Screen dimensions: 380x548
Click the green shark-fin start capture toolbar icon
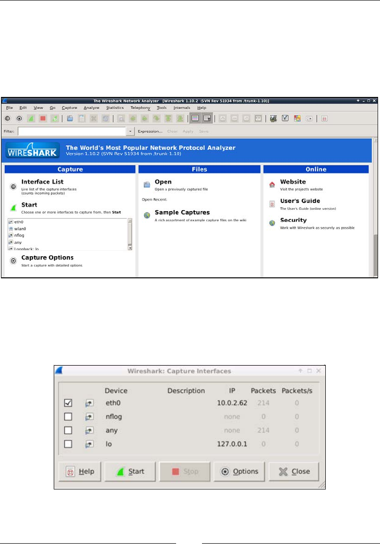(x=31, y=119)
